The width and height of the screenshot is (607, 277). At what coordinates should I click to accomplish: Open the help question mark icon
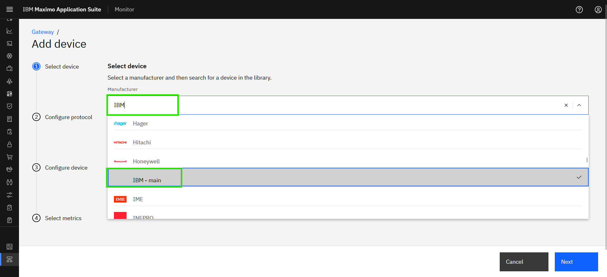579,9
